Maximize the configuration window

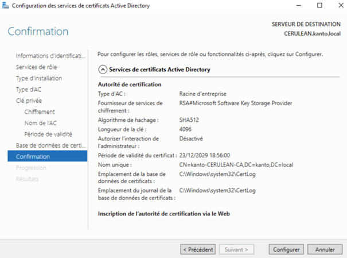pos(319,5)
